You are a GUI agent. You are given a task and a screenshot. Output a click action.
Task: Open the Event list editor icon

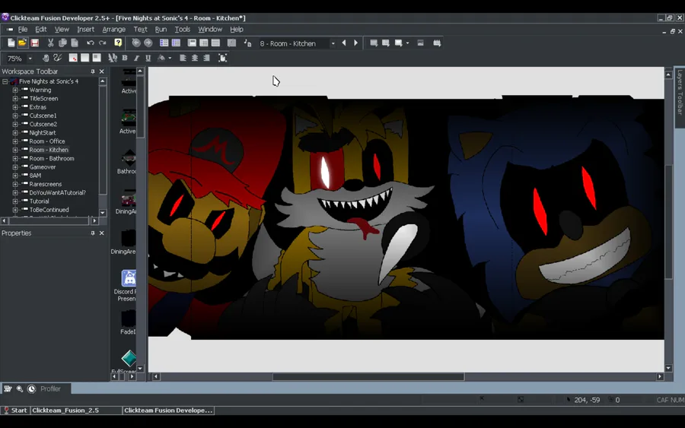(x=215, y=43)
